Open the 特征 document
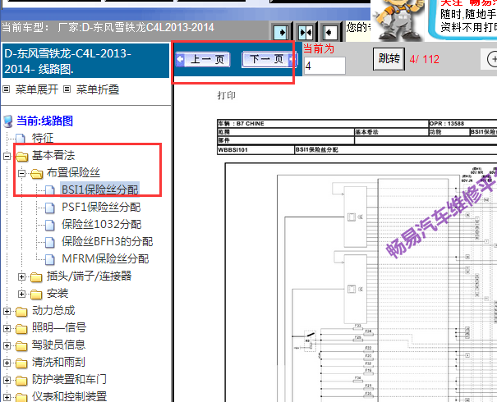The image size is (497, 402). (x=43, y=138)
